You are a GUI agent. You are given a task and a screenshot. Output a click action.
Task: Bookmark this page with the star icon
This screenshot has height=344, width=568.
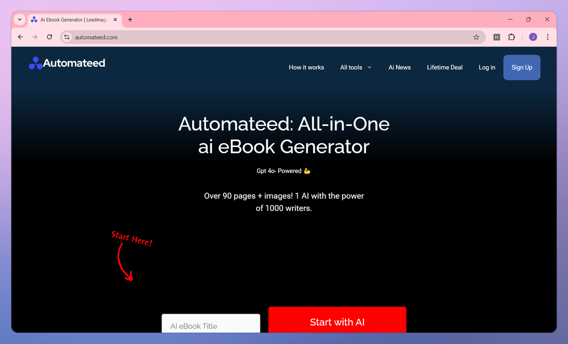tap(476, 37)
